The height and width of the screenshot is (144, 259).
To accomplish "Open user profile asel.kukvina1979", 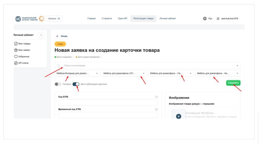I will point(230,18).
